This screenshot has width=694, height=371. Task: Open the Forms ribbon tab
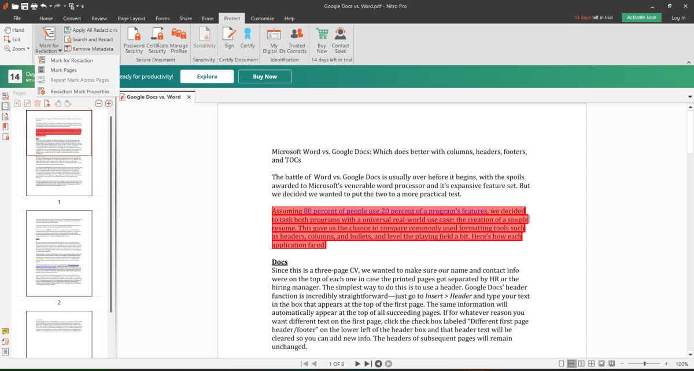(x=163, y=19)
